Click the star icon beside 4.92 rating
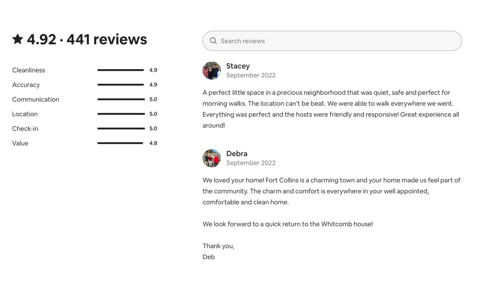Viewport: 477px width, 286px height. pos(17,39)
